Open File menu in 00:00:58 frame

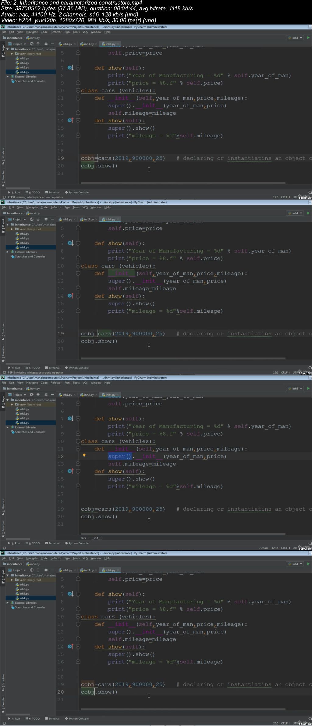(4, 32)
